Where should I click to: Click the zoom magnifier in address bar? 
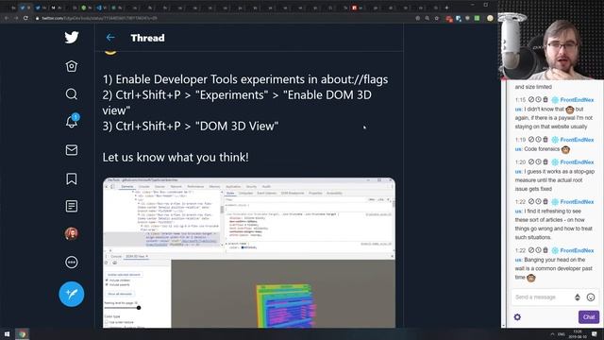pos(428,18)
